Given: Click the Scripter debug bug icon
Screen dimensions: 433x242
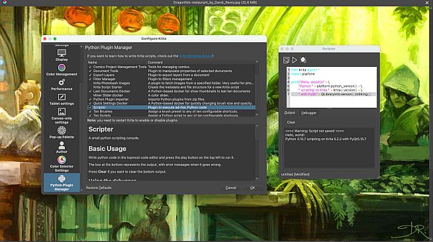Looking at the screenshot, I should 303,60.
